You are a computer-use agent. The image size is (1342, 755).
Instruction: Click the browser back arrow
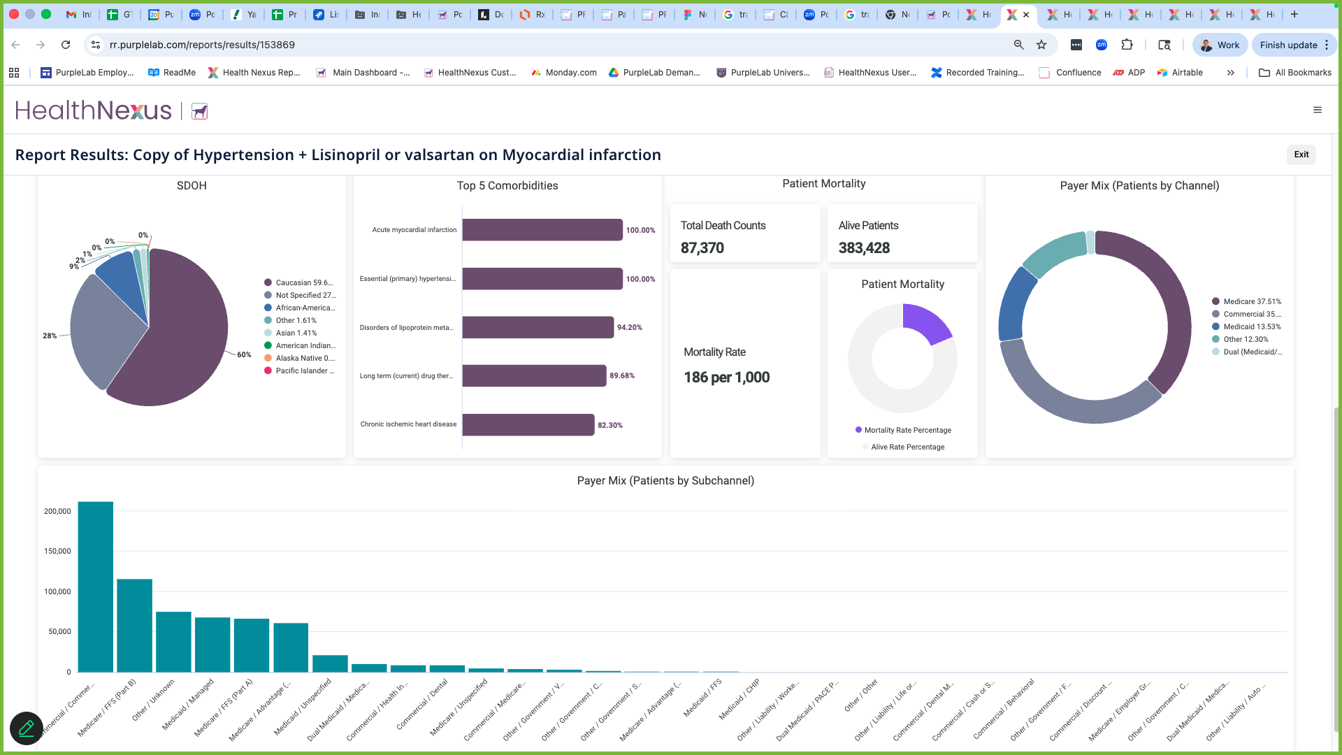[x=16, y=45]
